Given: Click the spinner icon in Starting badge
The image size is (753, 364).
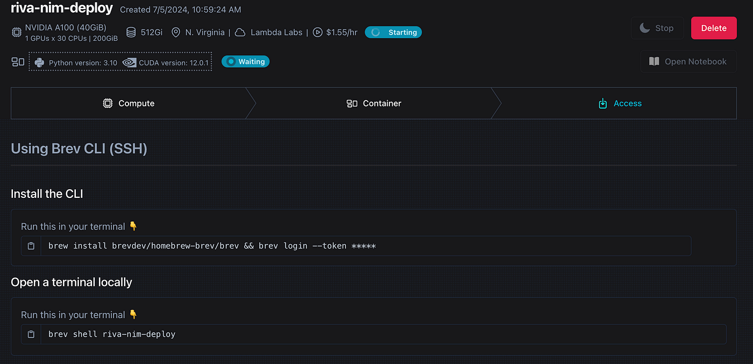Looking at the screenshot, I should pyautogui.click(x=376, y=32).
